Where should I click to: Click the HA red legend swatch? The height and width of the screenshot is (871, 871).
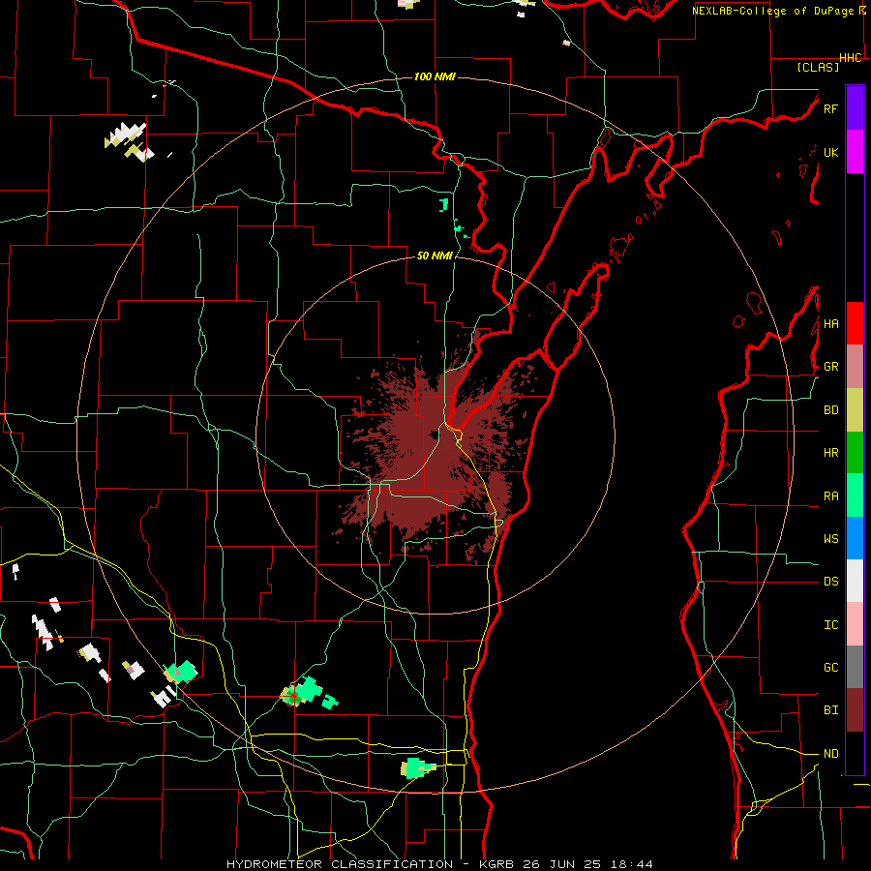855,323
